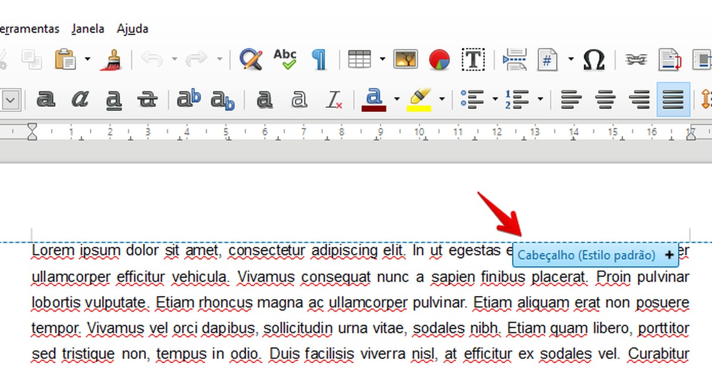The image size is (712, 369).
Task: Select the yellow highlighting color swatch
Action: point(421,106)
